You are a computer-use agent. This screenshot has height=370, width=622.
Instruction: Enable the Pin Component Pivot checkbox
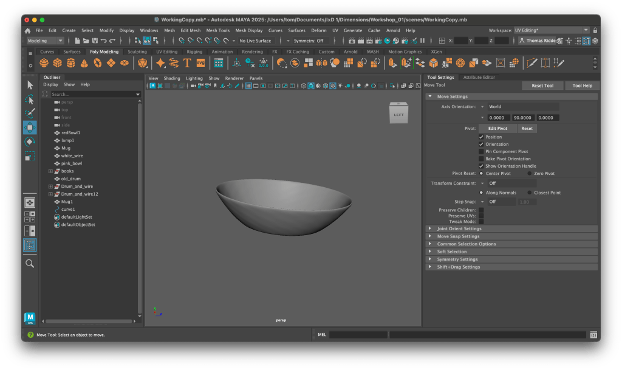pyautogui.click(x=482, y=151)
